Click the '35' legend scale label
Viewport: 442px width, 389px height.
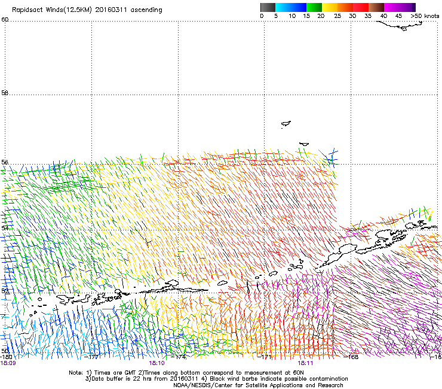coord(368,16)
